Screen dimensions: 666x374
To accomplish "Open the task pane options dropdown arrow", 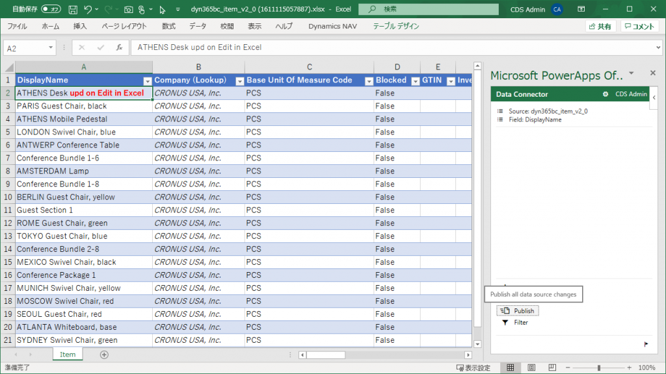I will tap(632, 73).
